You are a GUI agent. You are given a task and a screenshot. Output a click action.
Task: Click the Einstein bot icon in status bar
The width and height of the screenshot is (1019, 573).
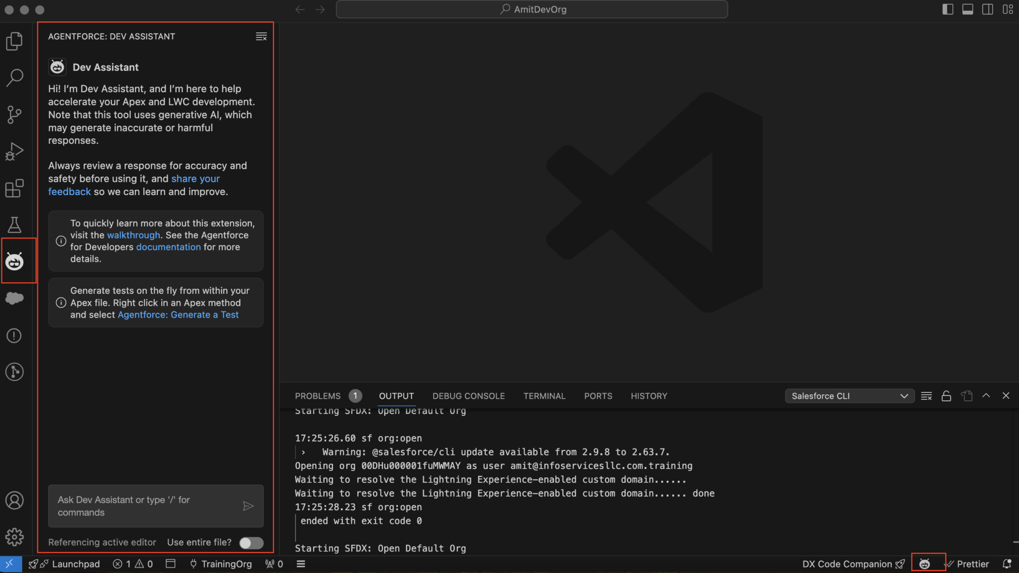click(x=925, y=564)
